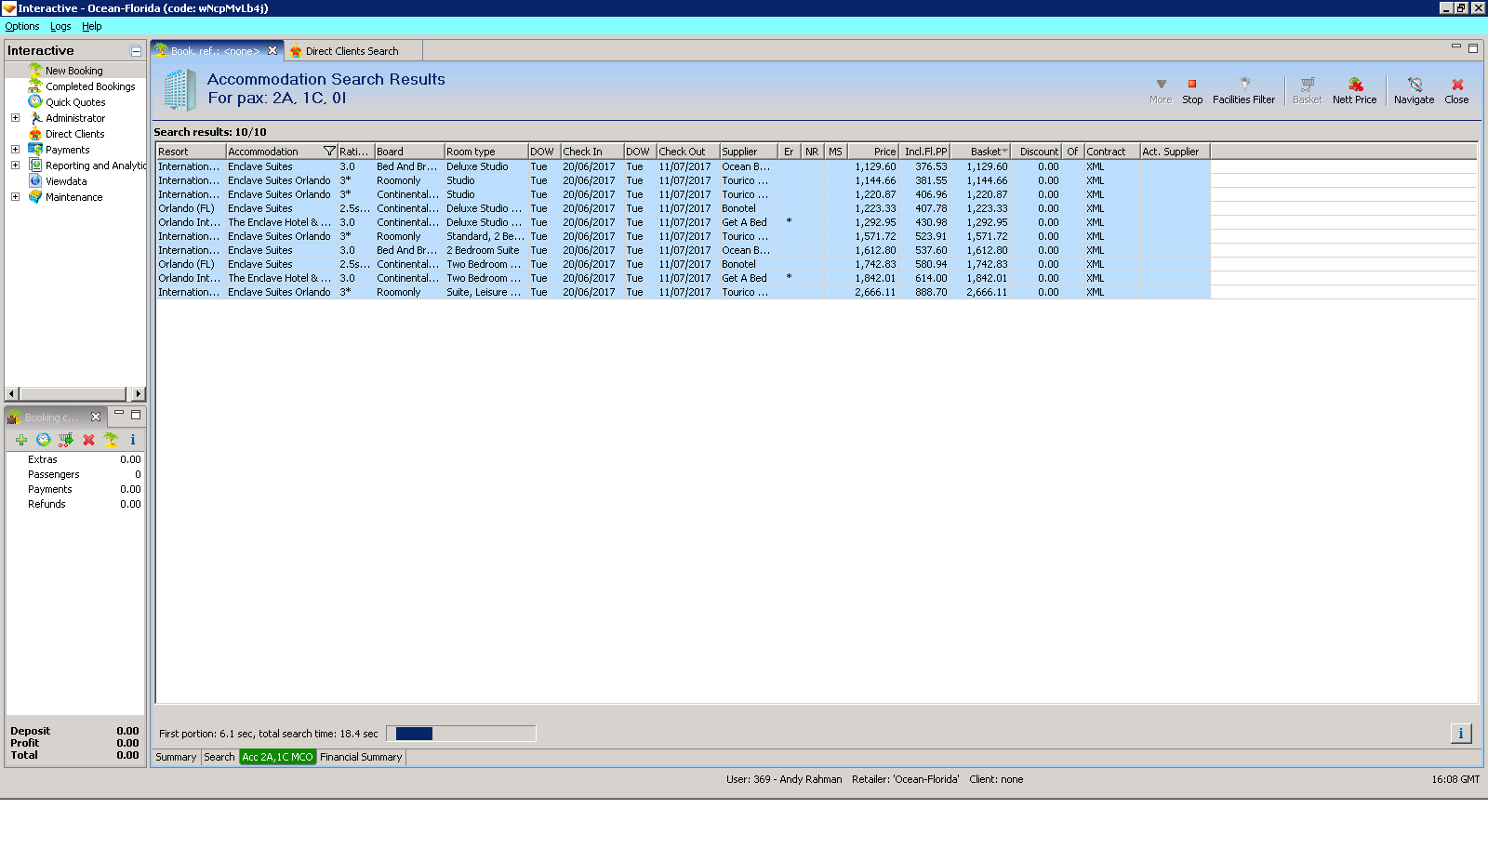
Task: Click the clock quick quote icon in booking panel
Action: pyautogui.click(x=44, y=440)
